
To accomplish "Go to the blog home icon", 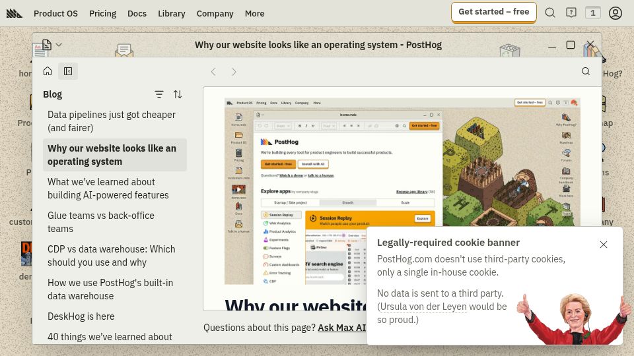I will pyautogui.click(x=48, y=71).
